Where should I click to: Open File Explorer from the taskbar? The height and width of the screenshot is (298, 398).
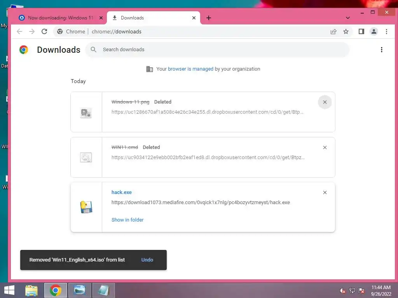coord(31,290)
